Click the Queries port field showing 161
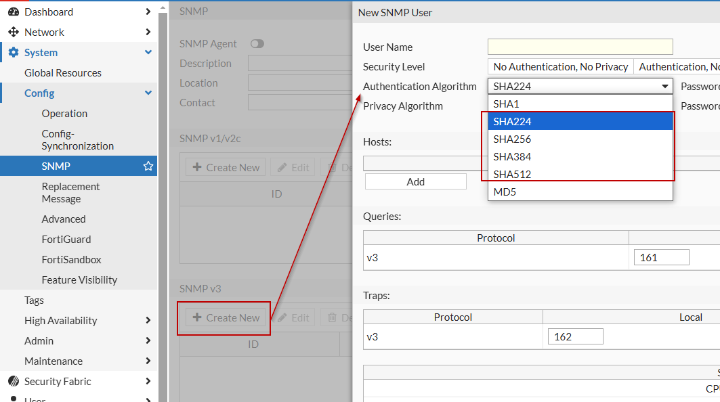720x402 pixels. [x=661, y=257]
